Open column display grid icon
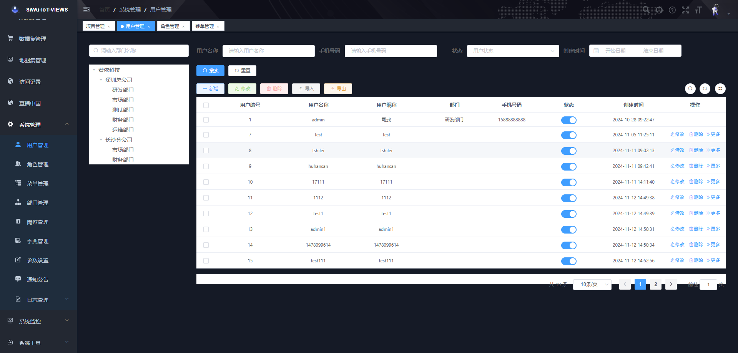The image size is (738, 353). tap(720, 89)
